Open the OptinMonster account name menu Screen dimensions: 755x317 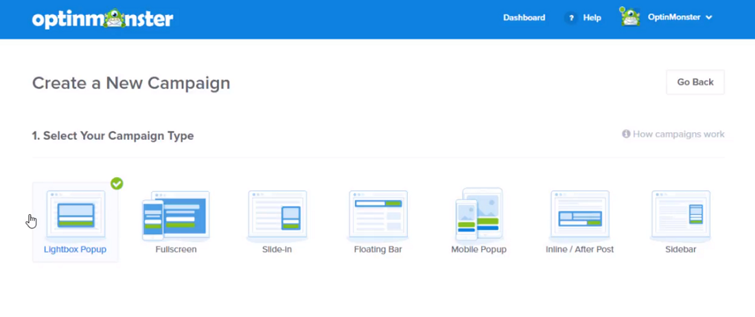(x=674, y=18)
